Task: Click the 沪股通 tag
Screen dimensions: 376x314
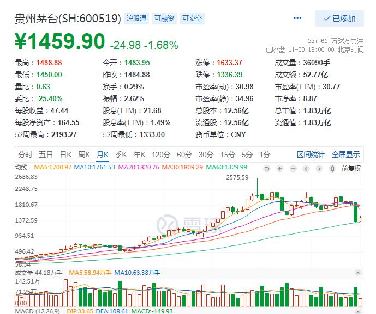Action: pos(136,19)
